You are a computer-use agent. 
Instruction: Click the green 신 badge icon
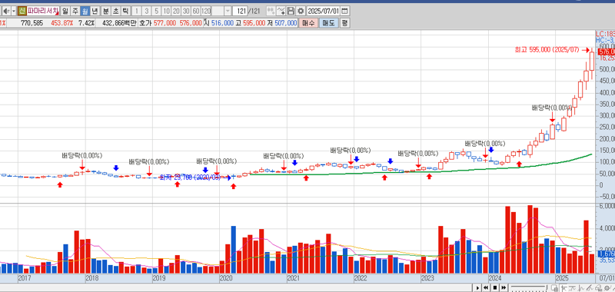click(22, 11)
